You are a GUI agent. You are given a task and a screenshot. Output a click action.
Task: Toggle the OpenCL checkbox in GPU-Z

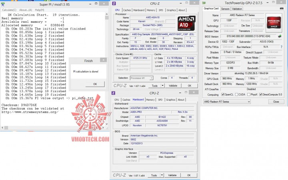pyautogui.click(x=223, y=95)
